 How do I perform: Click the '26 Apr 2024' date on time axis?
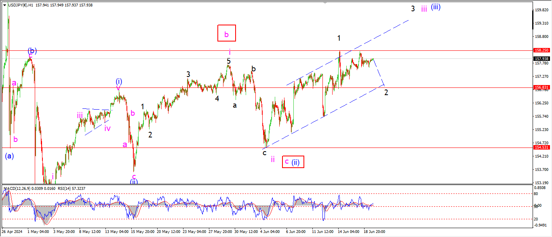point(13,232)
